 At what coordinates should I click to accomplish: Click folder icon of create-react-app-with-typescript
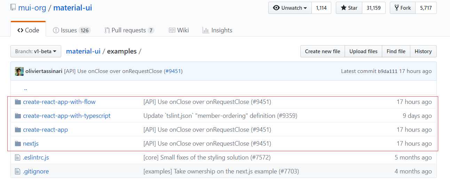pos(18,116)
